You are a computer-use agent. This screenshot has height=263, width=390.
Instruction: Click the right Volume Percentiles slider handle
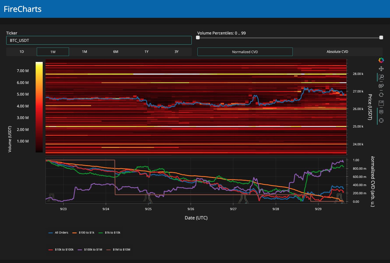tap(381, 38)
